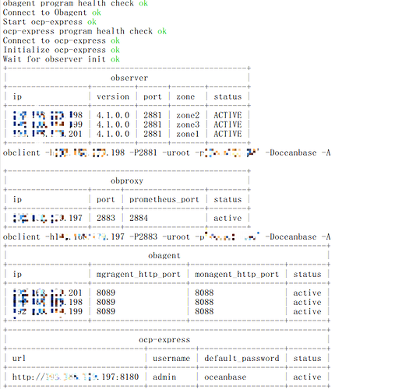The height and width of the screenshot is (389, 402).
Task: Select the 'Initialize ocp-express ok' line
Action: [x=62, y=50]
